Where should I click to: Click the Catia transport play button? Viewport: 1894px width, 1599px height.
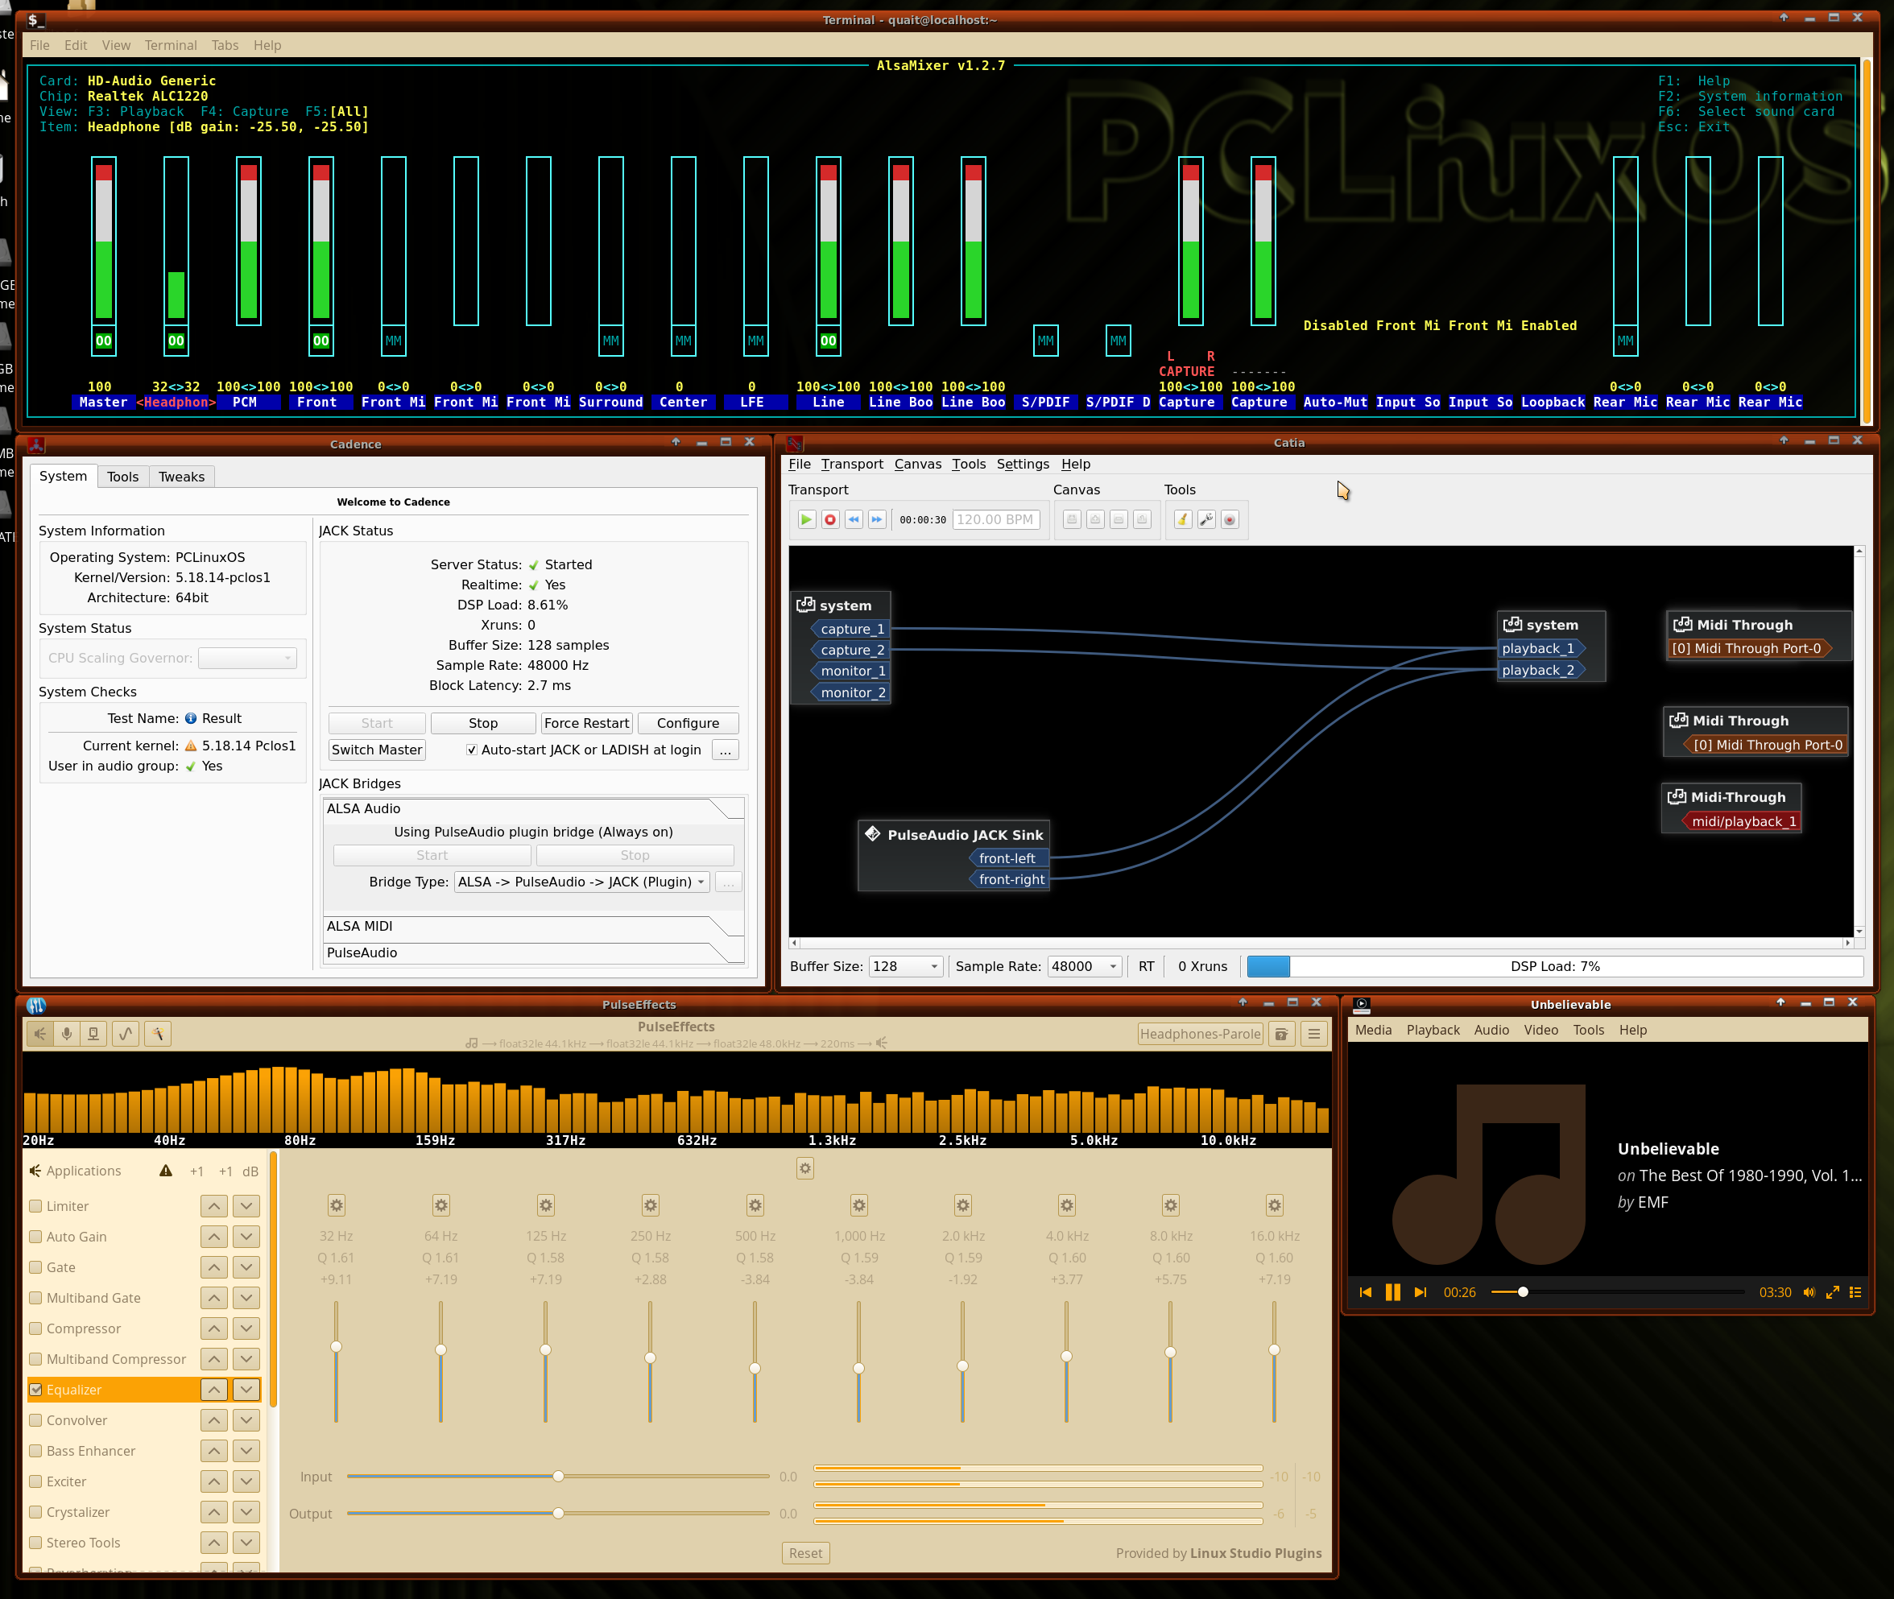(805, 519)
